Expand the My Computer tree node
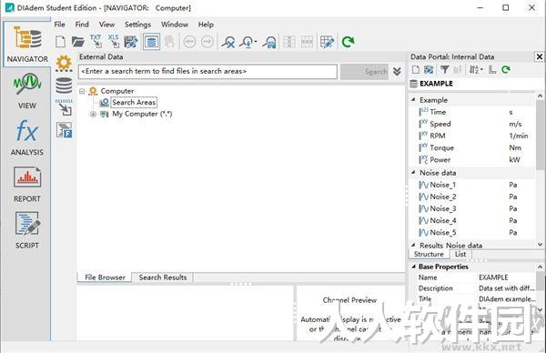546x353 pixels. (93, 115)
